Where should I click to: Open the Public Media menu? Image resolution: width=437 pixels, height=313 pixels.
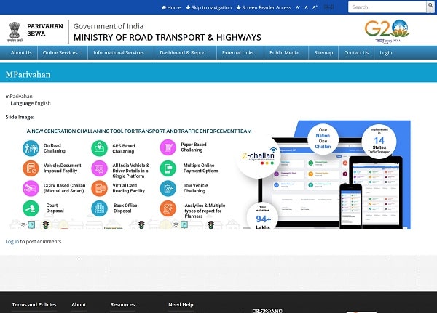[x=284, y=52]
